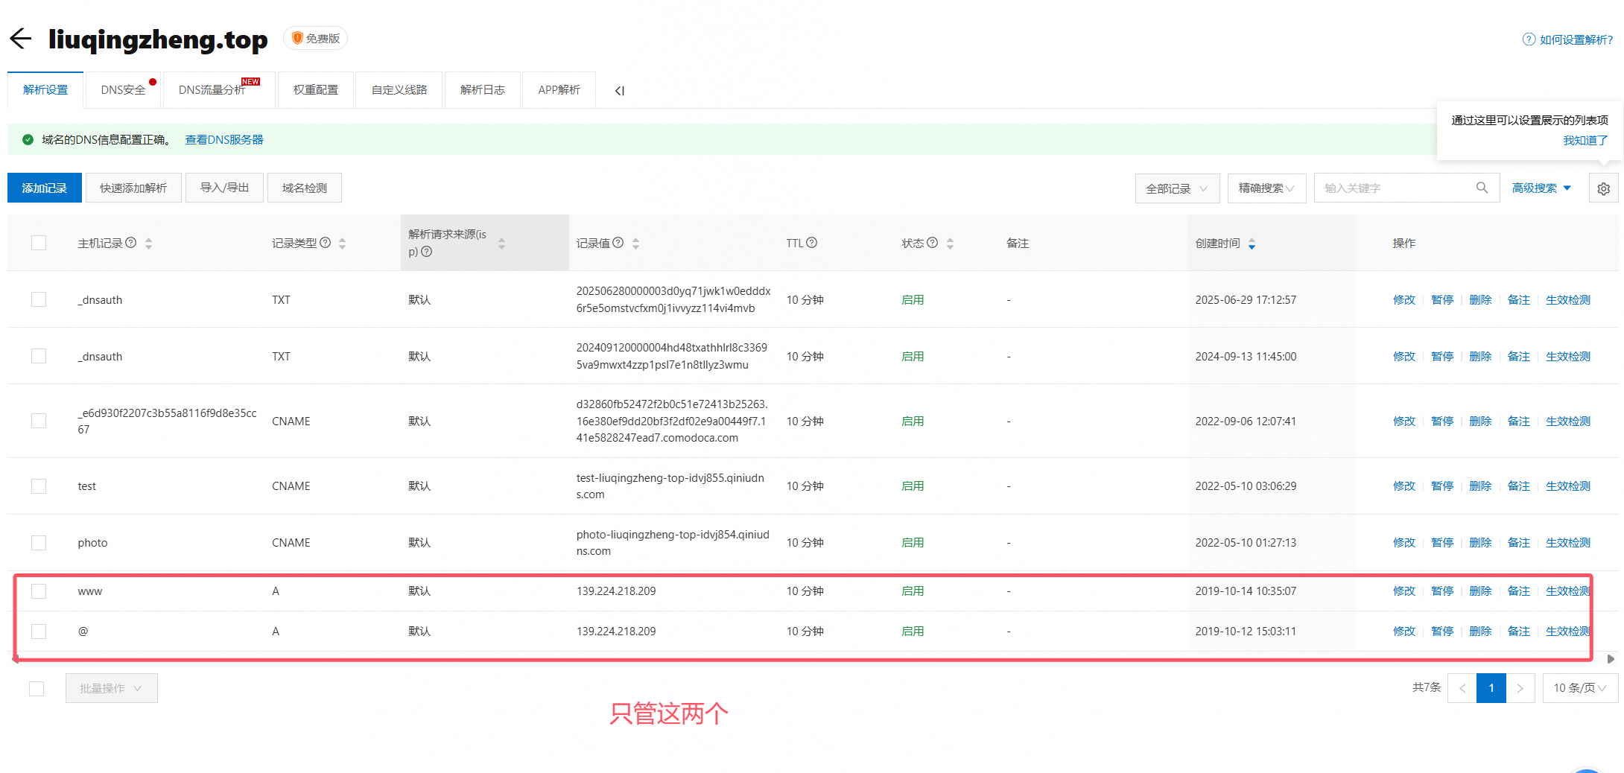1624x773 pixels.
Task: Show help for 解析请求来源 column
Action: click(427, 252)
